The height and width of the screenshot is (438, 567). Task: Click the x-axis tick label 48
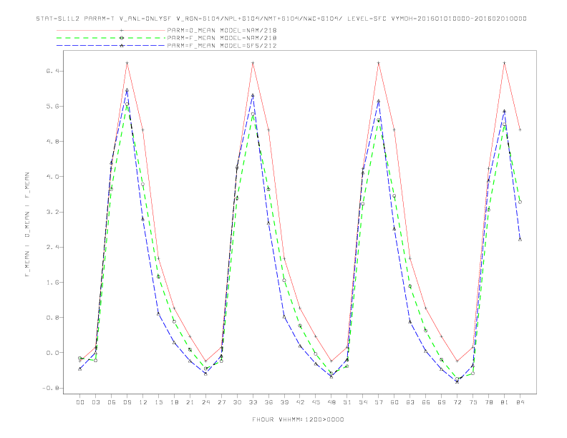tap(331, 402)
